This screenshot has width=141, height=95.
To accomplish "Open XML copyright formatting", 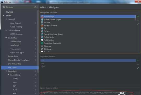I will pos(15,93).
